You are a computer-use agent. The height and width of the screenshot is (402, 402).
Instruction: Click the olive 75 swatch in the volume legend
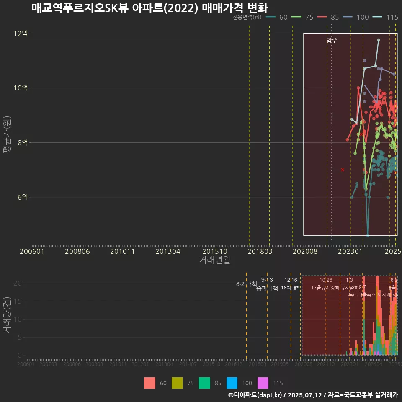pyautogui.click(x=177, y=383)
